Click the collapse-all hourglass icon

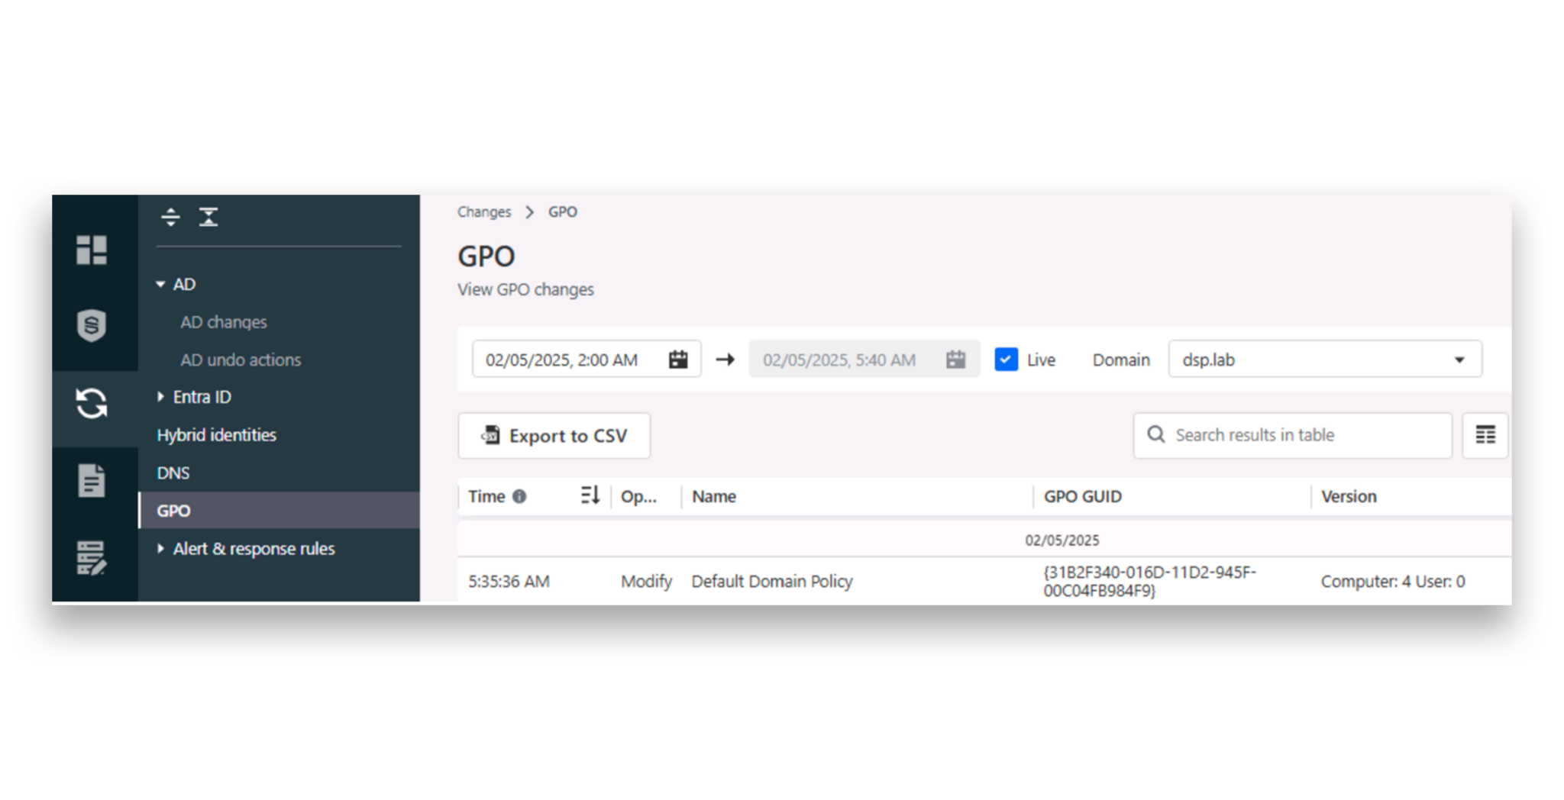[x=207, y=217]
